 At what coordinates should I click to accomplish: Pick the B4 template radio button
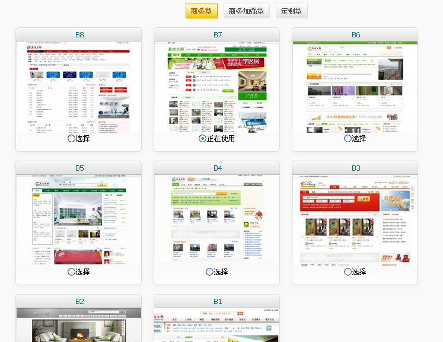209,271
